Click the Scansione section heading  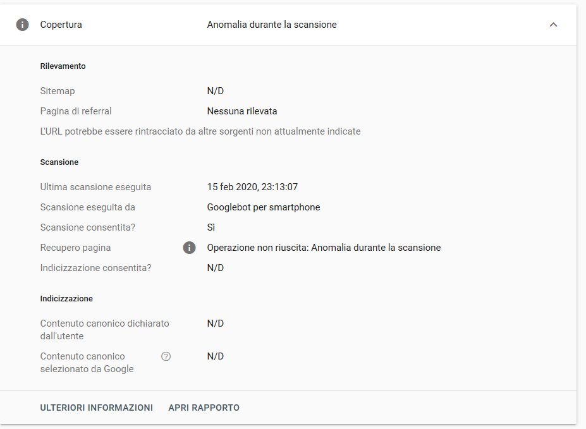[x=59, y=162]
